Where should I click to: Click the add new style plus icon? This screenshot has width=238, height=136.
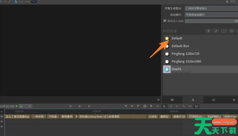coord(208,31)
